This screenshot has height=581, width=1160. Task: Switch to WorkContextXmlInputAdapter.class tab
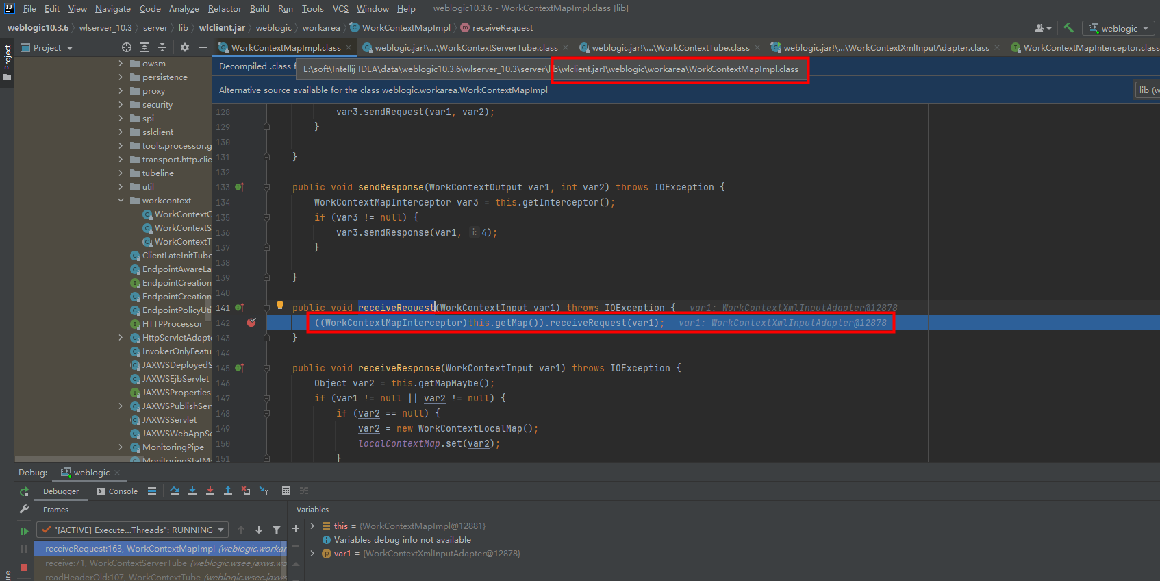click(x=885, y=47)
